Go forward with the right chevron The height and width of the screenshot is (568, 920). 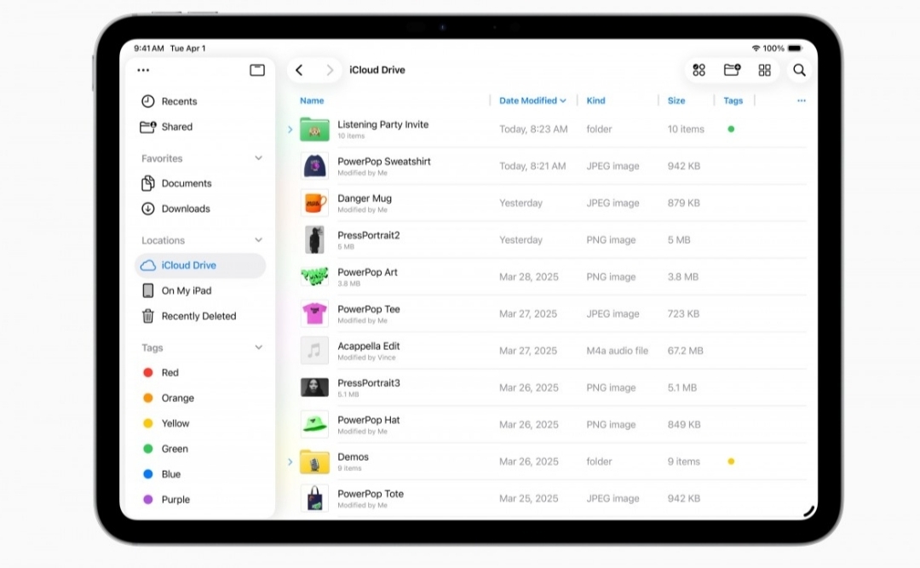pos(330,70)
